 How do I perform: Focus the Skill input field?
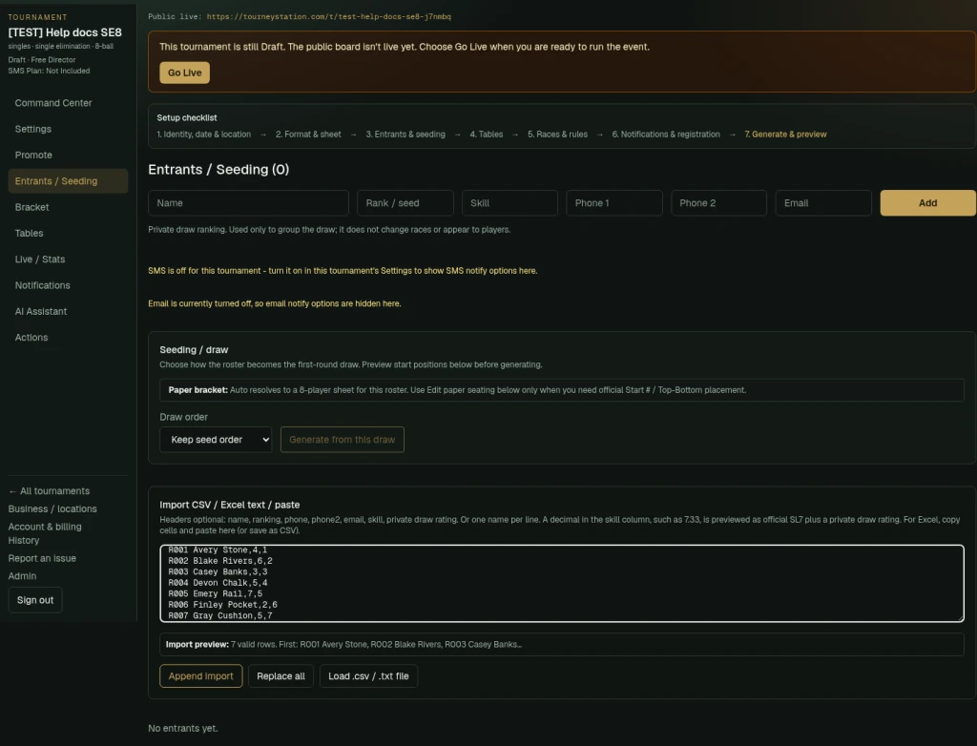[x=509, y=203]
